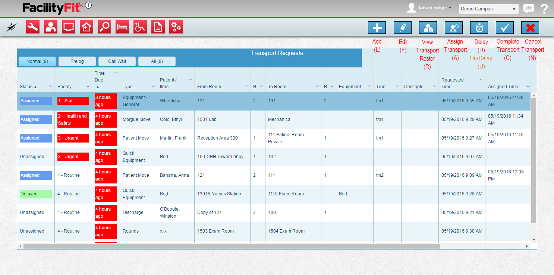Open the red wheelchair transport module icon
The width and height of the screenshot is (554, 275).
click(140, 27)
